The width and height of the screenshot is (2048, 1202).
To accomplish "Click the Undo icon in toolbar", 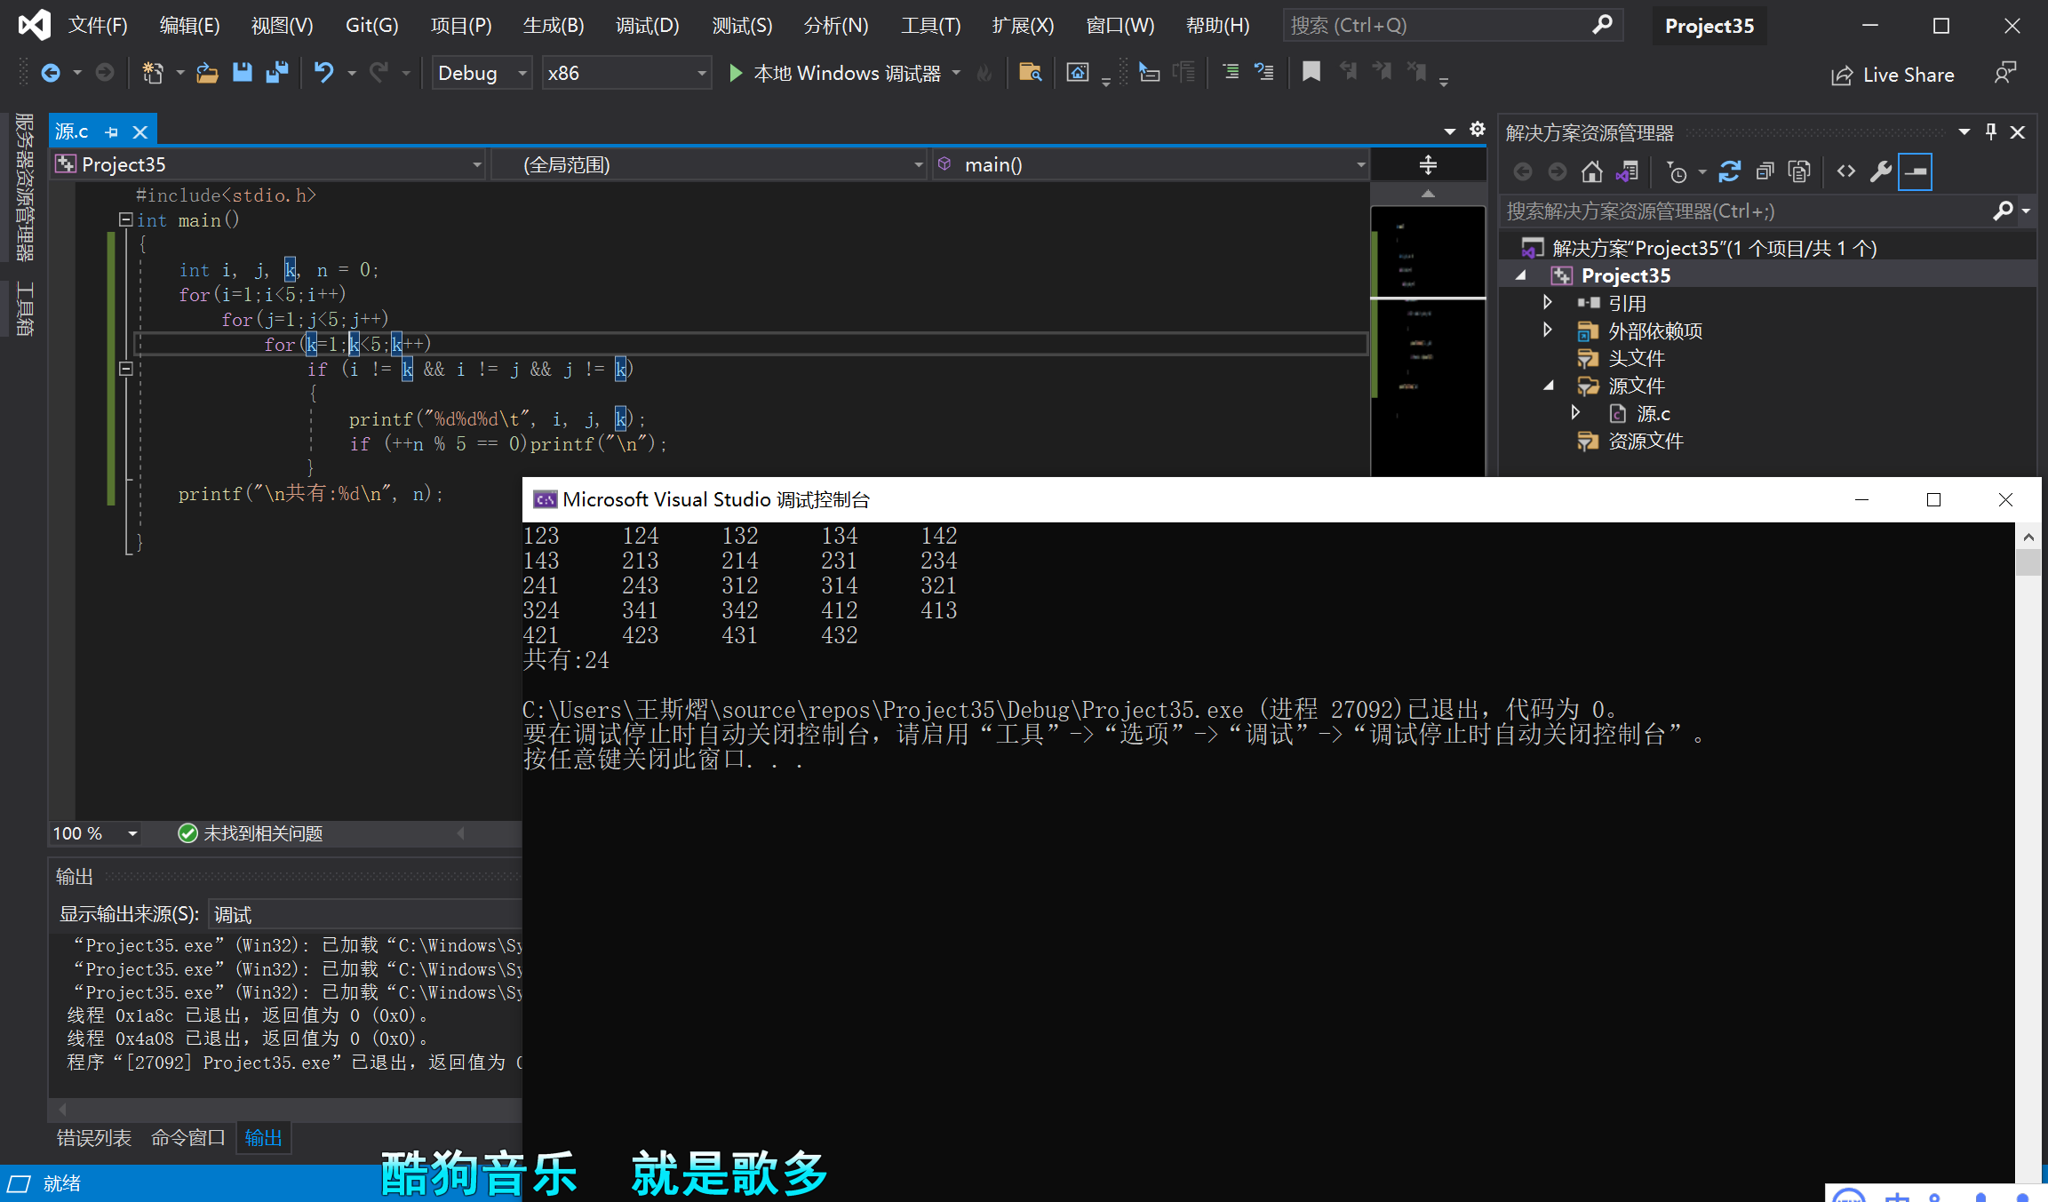I will click(x=321, y=73).
